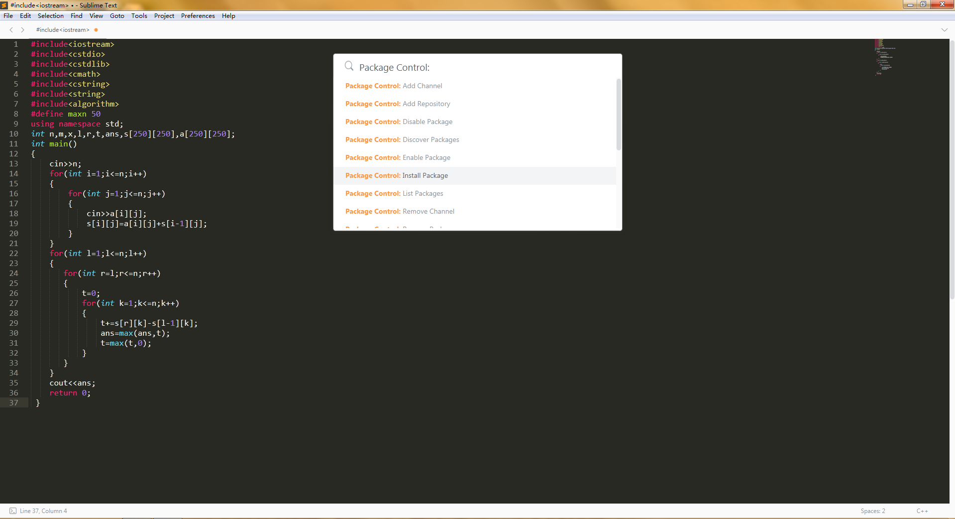
Task: Choose Package Control: Add Channel
Action: point(475,86)
